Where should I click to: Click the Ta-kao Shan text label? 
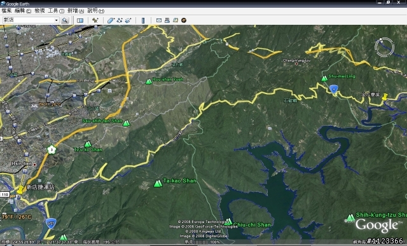(179, 181)
